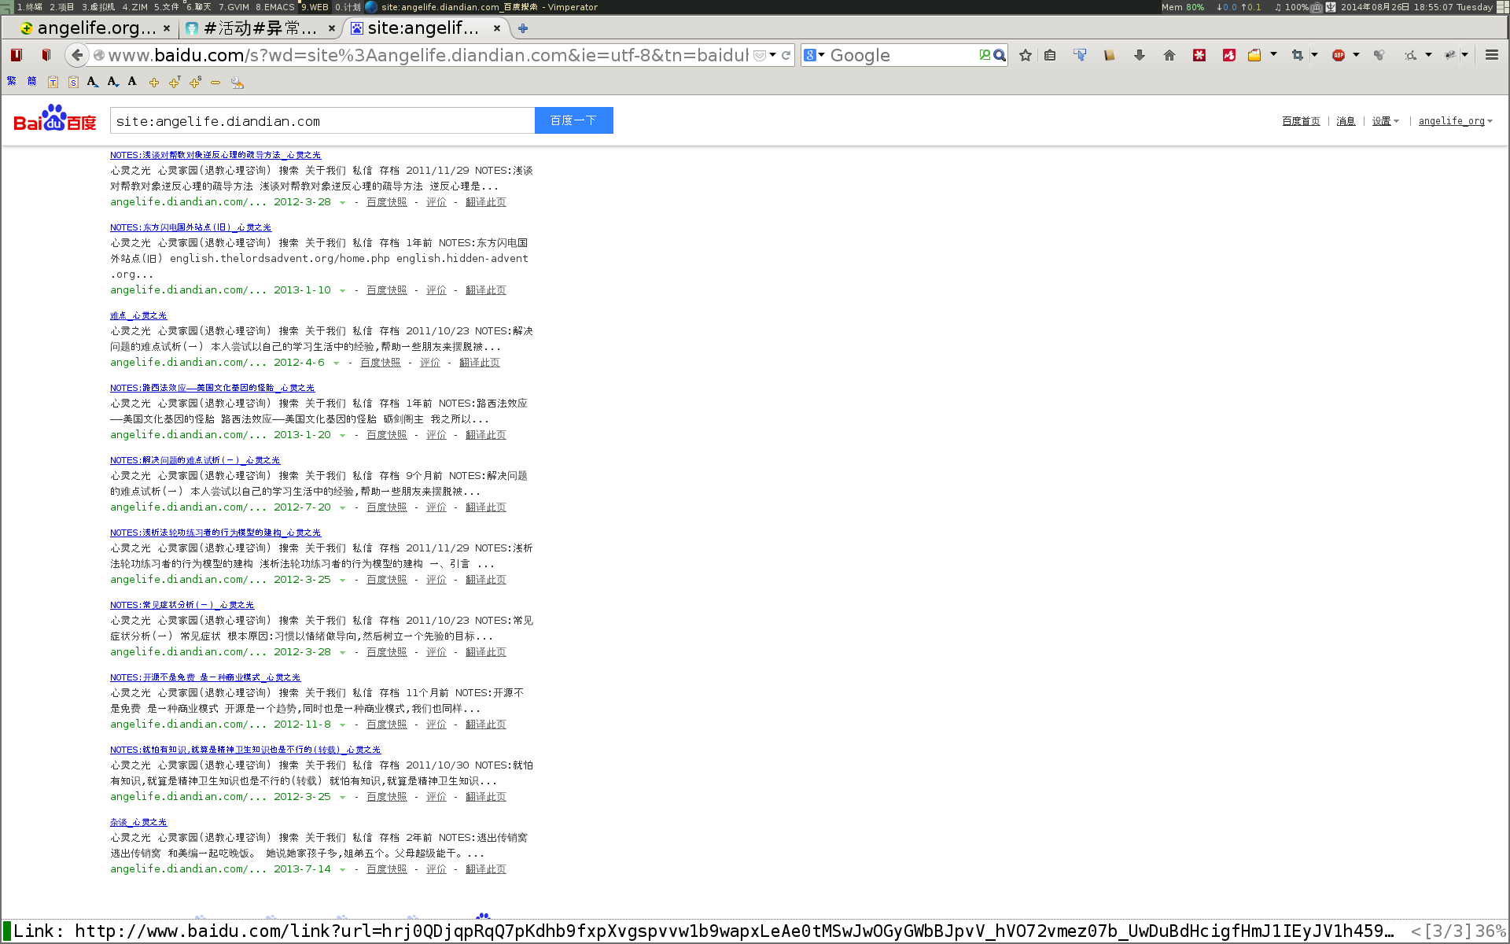Open the NOTES:东方闪电国外站点 result link

[x=190, y=227]
